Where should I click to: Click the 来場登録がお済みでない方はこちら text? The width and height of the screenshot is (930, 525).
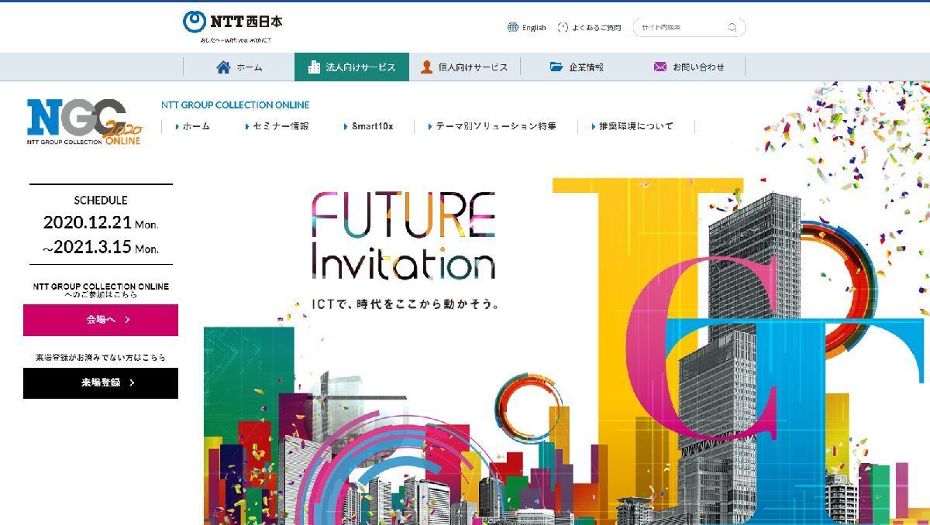click(101, 358)
